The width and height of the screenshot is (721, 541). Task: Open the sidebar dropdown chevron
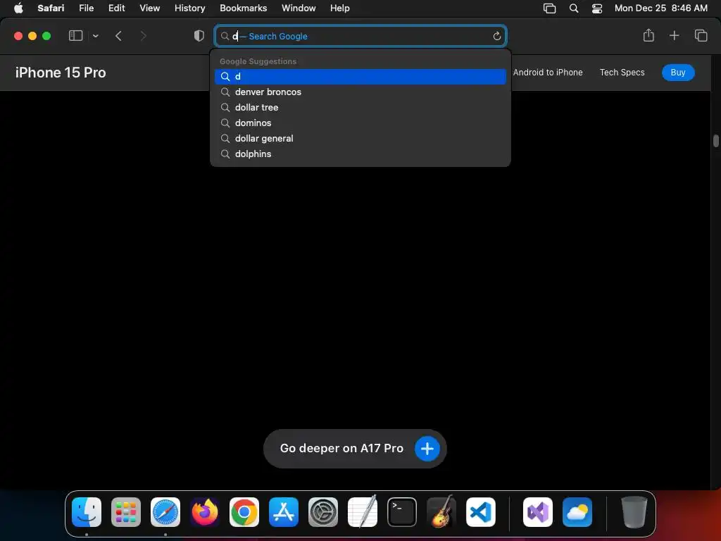pos(95,36)
